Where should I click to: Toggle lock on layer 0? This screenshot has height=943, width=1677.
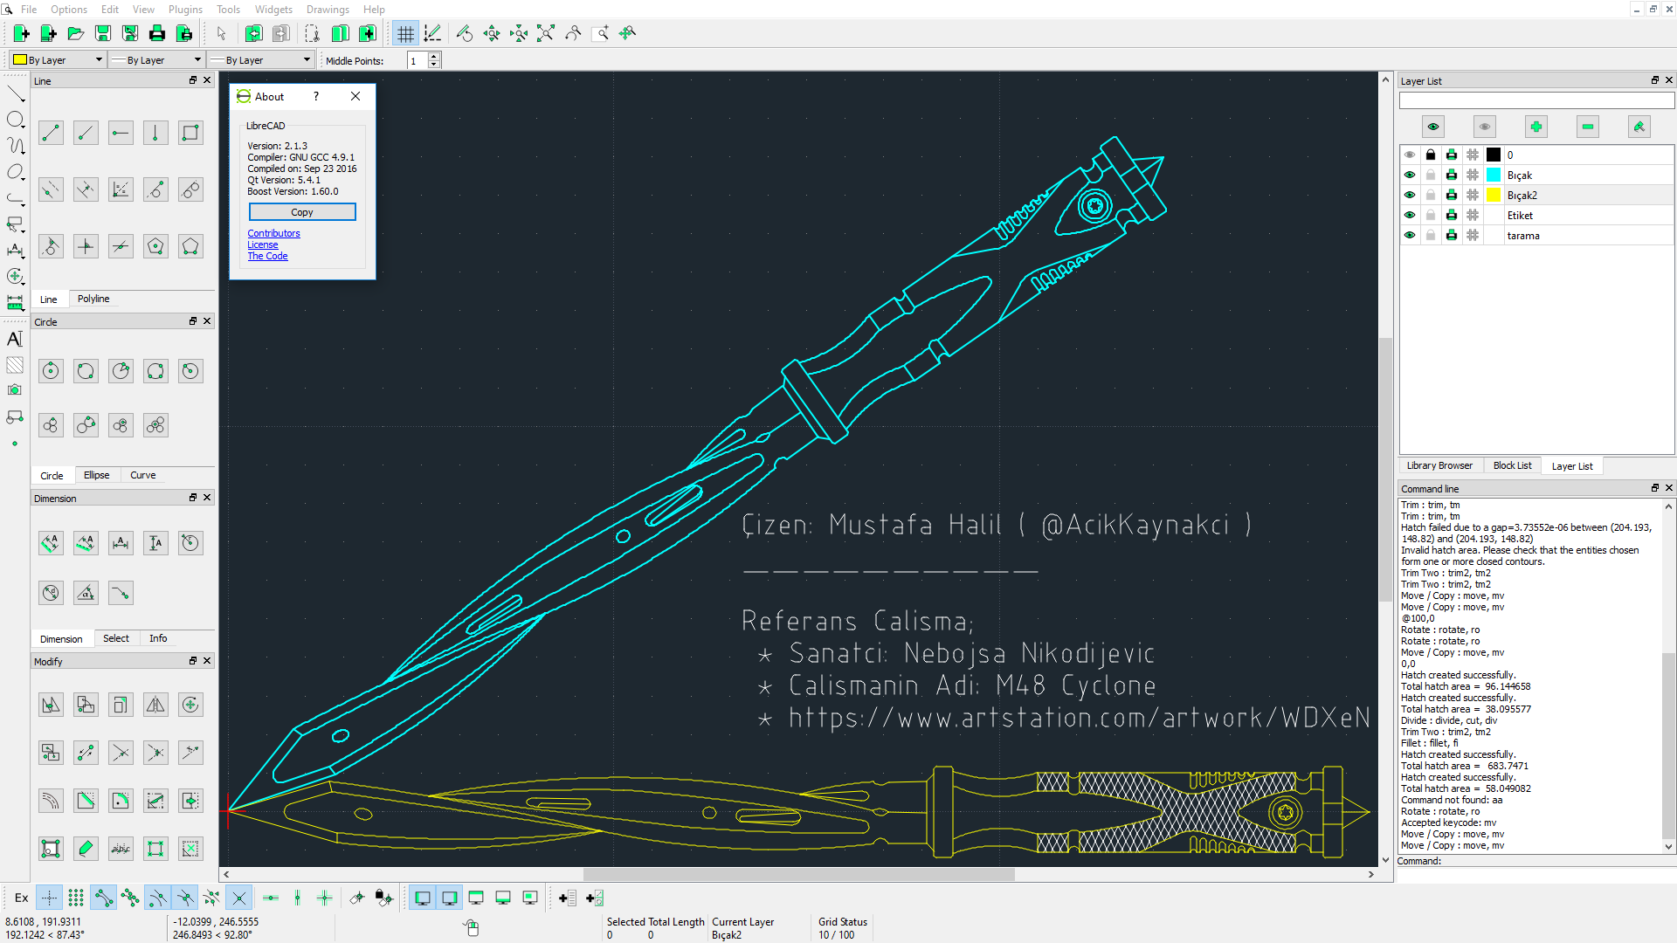[1430, 155]
